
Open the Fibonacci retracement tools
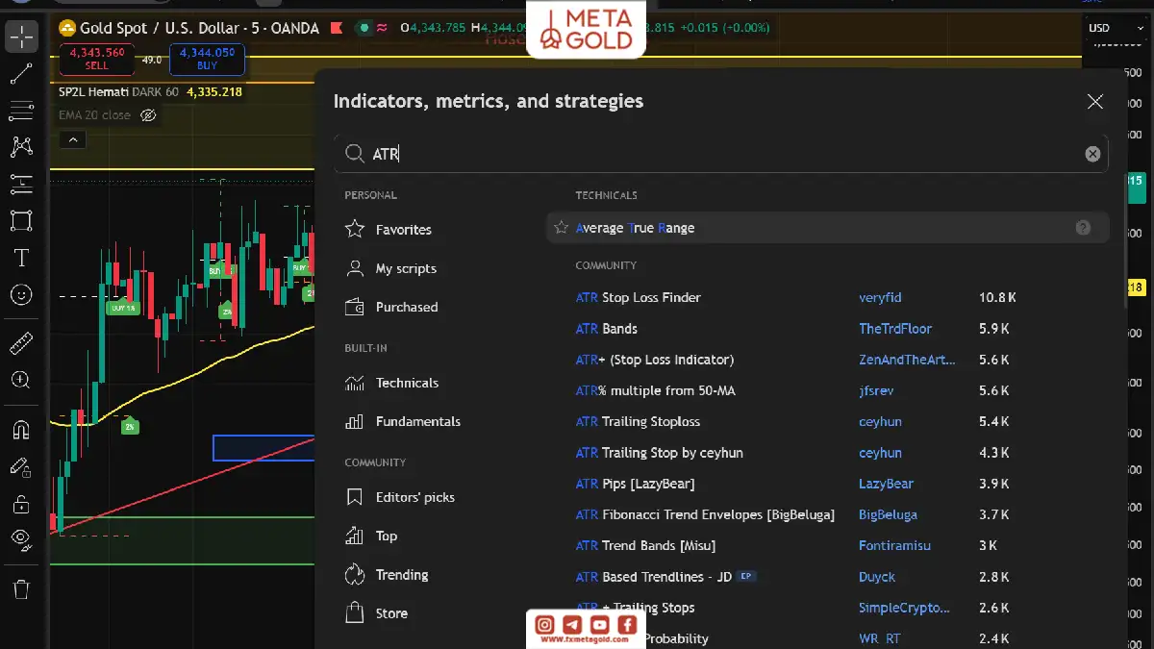click(21, 112)
